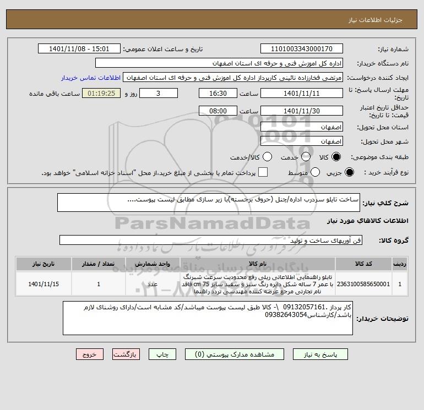Click the delivery province field اصفهان
Viewport: 424px width, 410px height.
pyautogui.click(x=302, y=127)
